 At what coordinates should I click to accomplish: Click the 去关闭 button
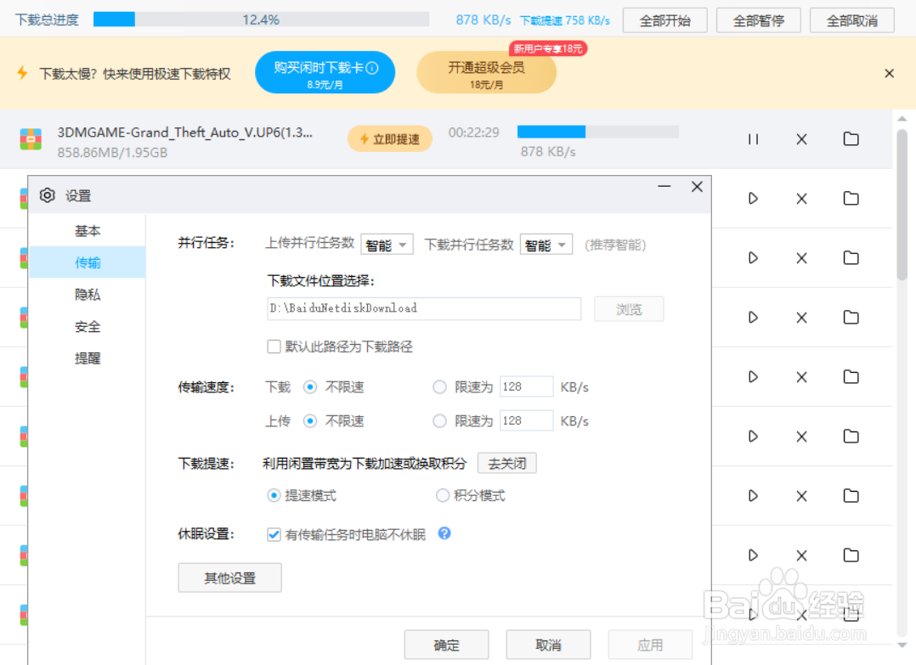(x=507, y=464)
